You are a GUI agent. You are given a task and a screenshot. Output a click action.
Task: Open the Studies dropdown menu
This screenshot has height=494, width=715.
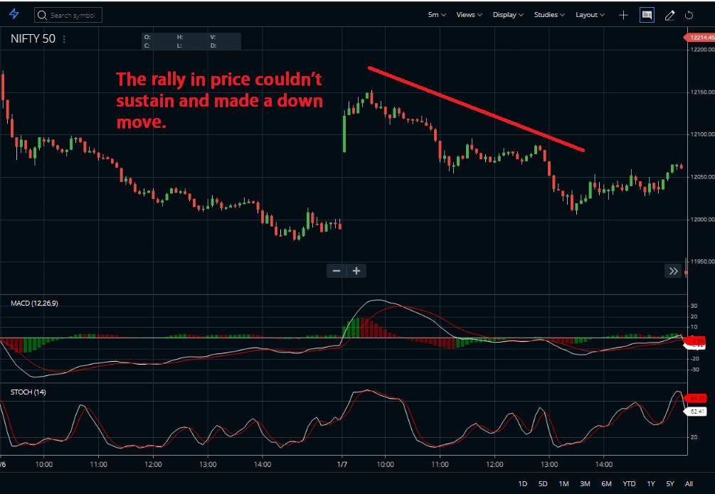(549, 15)
